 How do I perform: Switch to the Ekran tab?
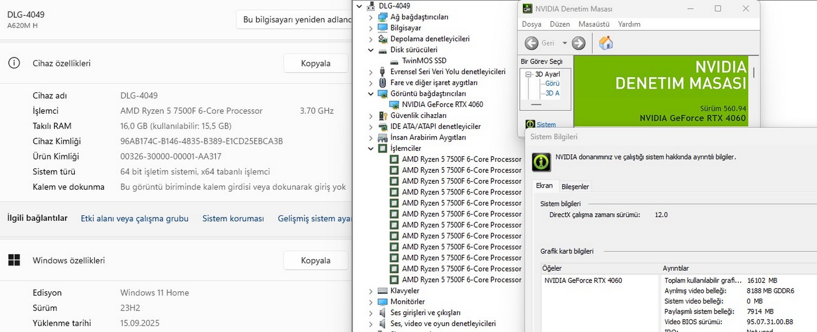tap(544, 186)
